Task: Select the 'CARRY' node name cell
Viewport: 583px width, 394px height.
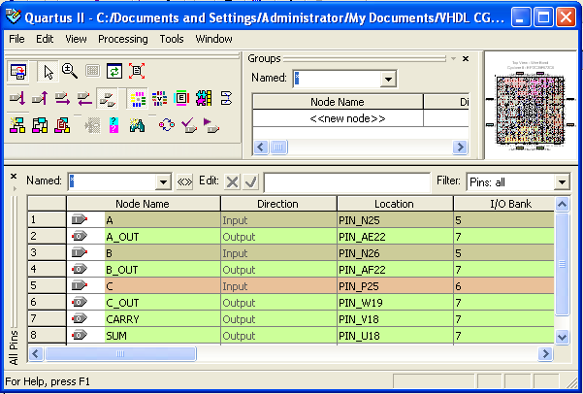Action: [x=162, y=319]
